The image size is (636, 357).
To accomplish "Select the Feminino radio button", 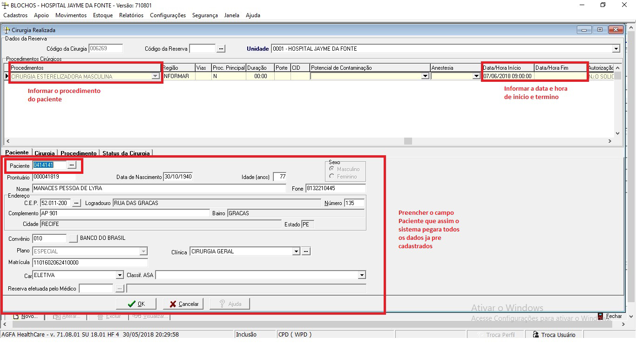I will [x=332, y=176].
